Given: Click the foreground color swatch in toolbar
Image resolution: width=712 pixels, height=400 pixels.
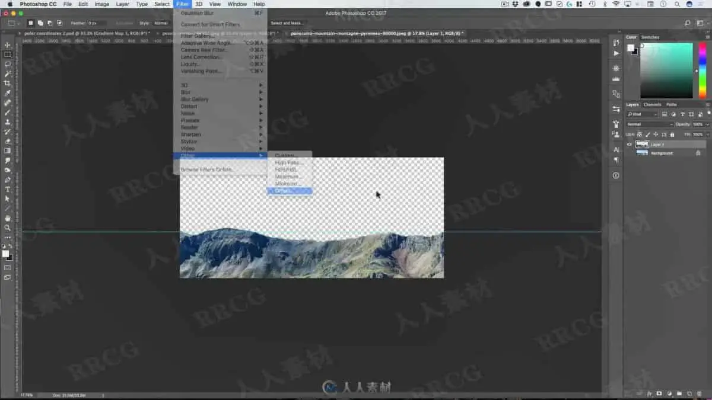Looking at the screenshot, I should [x=5, y=254].
